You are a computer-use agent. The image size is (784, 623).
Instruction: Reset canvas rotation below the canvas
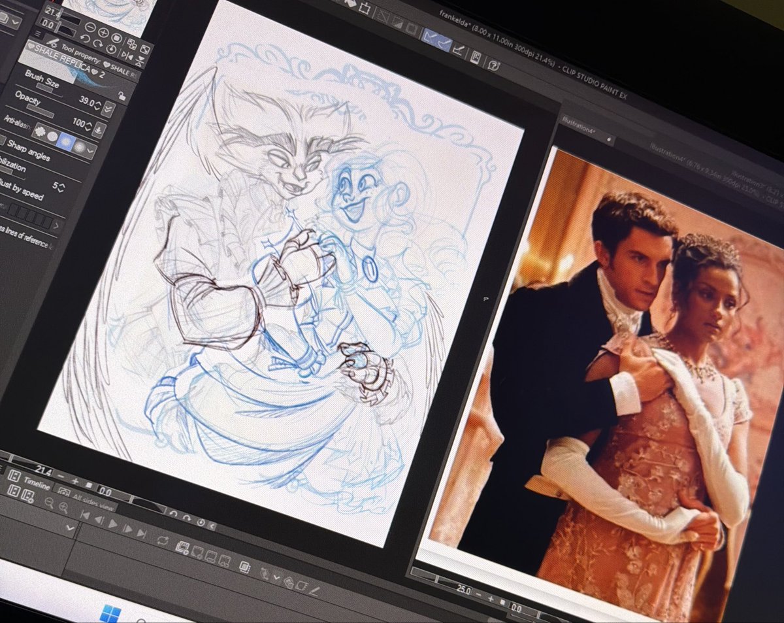pyautogui.click(x=201, y=522)
